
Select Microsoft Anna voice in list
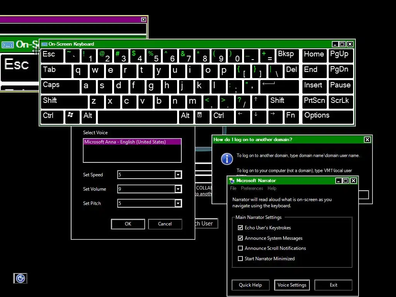point(132,142)
